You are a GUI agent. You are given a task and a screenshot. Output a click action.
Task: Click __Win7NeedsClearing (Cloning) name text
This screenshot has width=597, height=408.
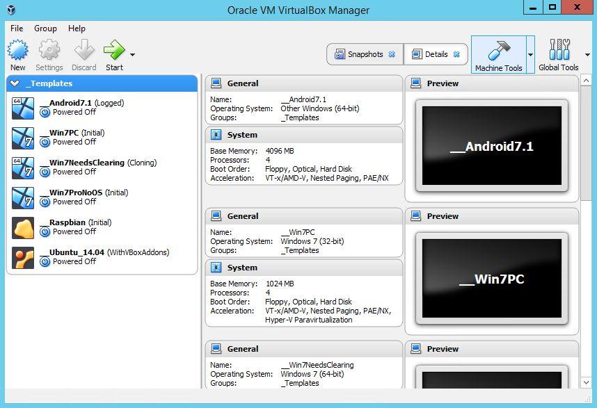point(98,163)
